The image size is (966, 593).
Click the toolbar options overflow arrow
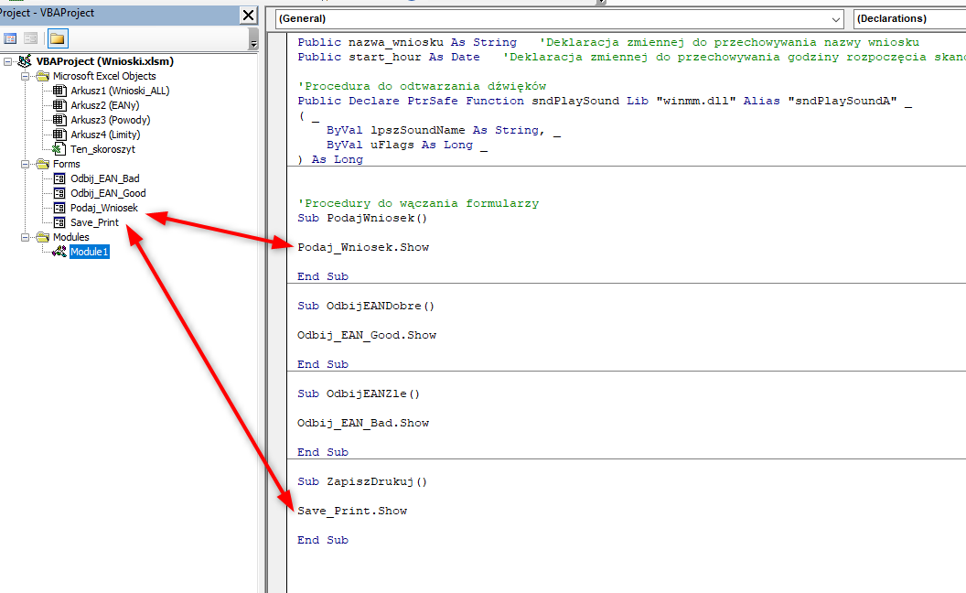click(253, 43)
